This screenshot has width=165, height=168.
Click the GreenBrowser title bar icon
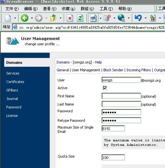(x=3, y=2)
